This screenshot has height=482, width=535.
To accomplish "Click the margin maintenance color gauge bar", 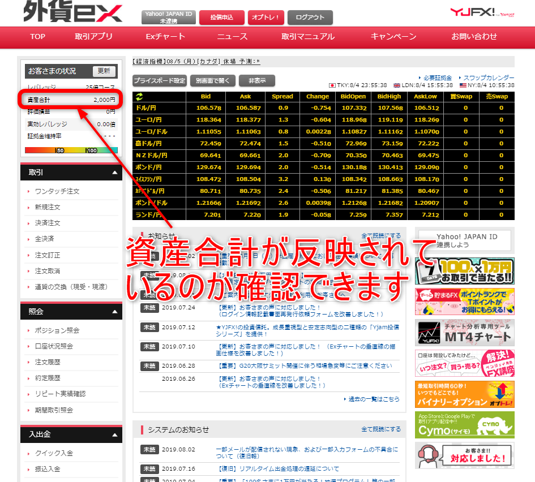I will (x=71, y=150).
